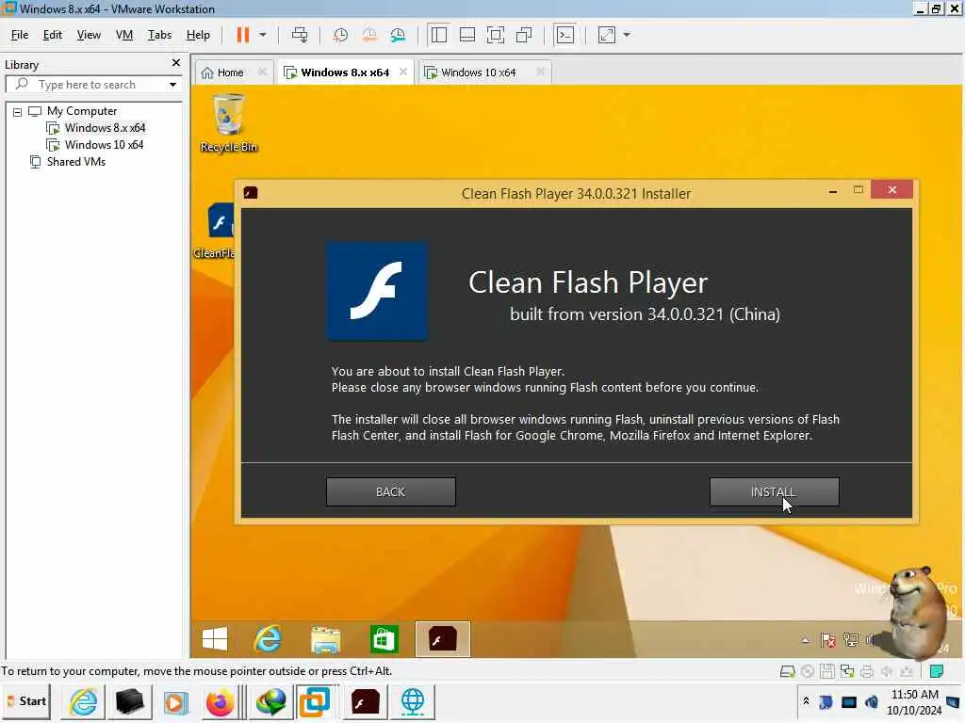Show hidden icons in guest system tray
965x723 pixels.
[x=806, y=640]
